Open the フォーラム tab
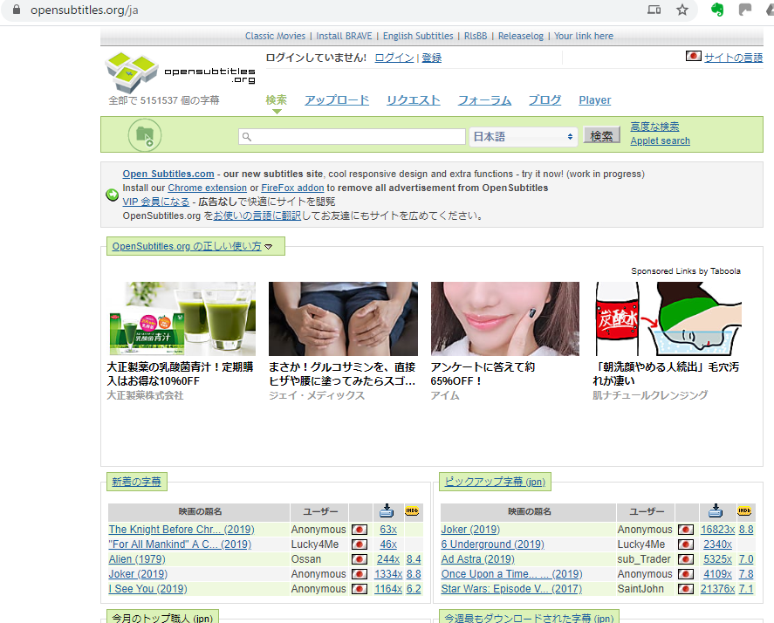This screenshot has width=774, height=623. click(484, 99)
